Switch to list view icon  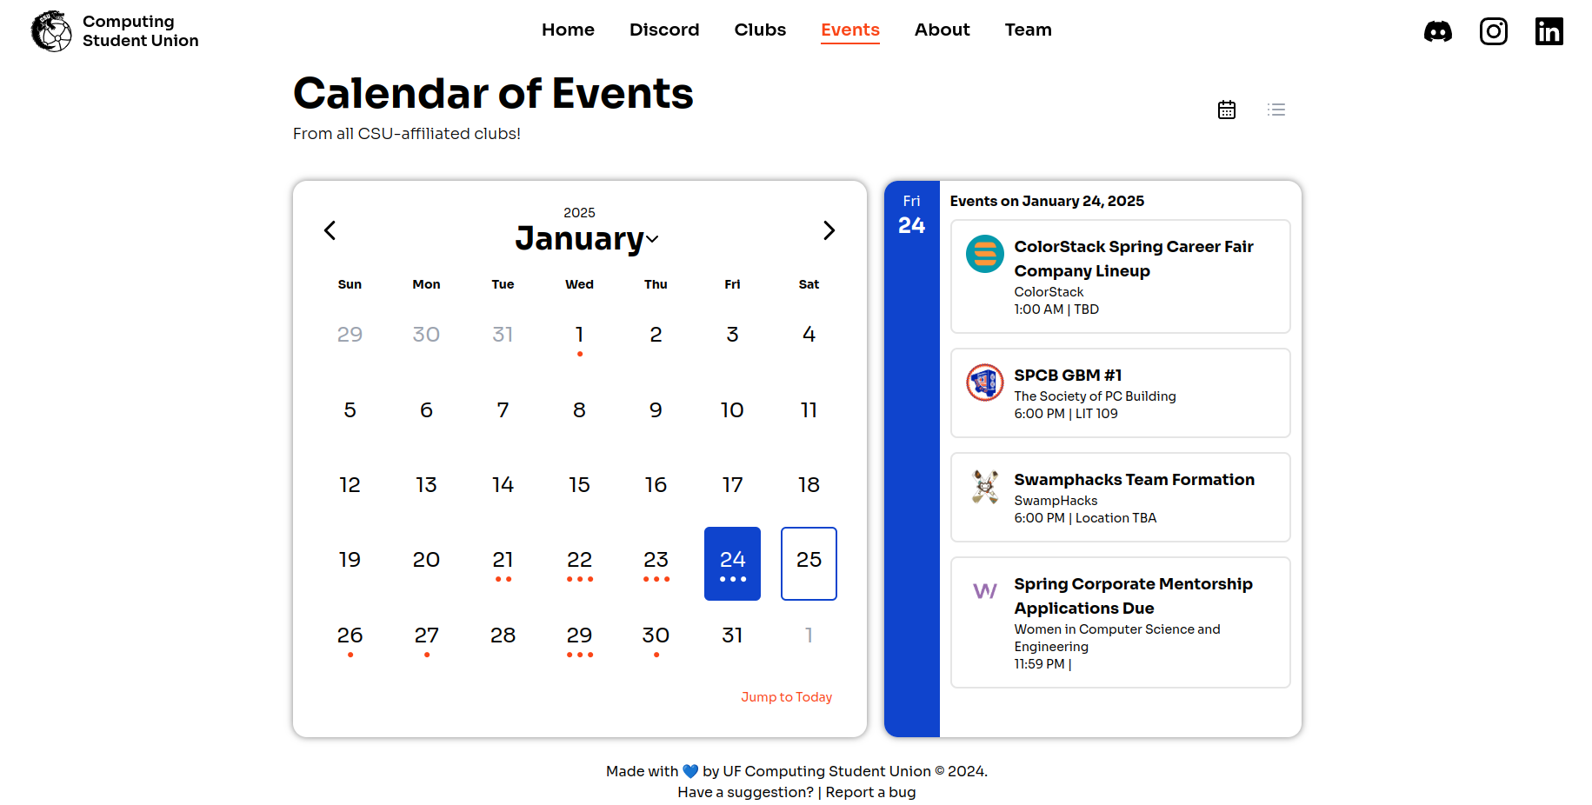[x=1276, y=110]
